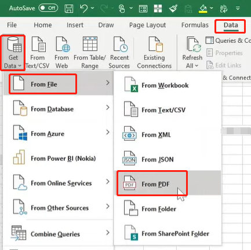The width and height of the screenshot is (251, 250).
Task: Click Recent Sources ribbon button
Action: [x=119, y=53]
